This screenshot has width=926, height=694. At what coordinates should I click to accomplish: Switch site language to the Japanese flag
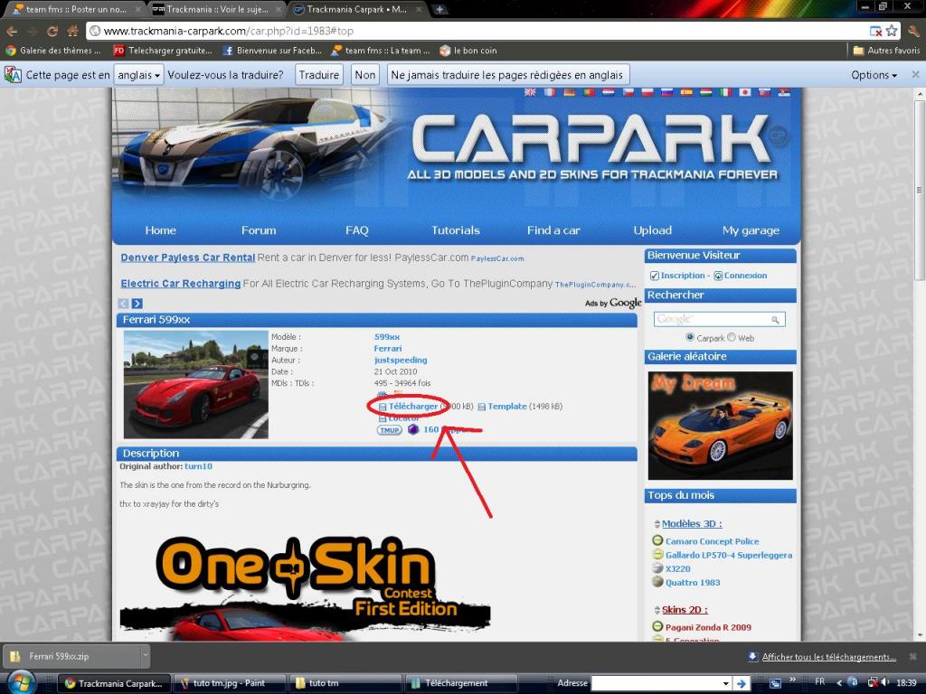click(745, 92)
